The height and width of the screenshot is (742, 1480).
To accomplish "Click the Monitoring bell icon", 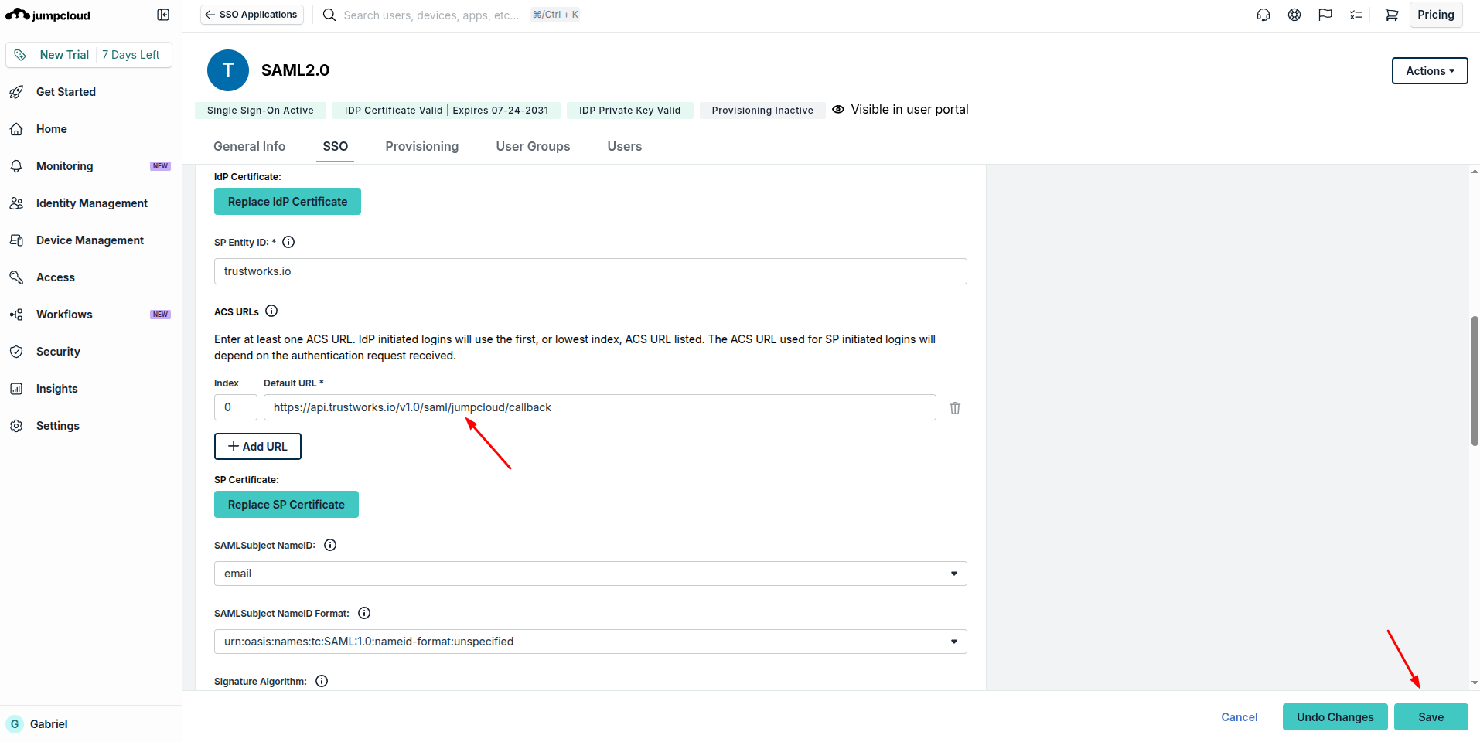I will [16, 166].
